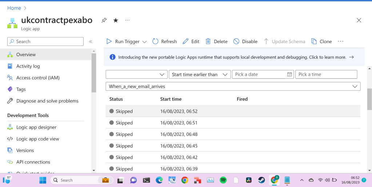Image resolution: width=372 pixels, height=187 pixels.
Task: Delete the logic app via trash button
Action: click(216, 41)
